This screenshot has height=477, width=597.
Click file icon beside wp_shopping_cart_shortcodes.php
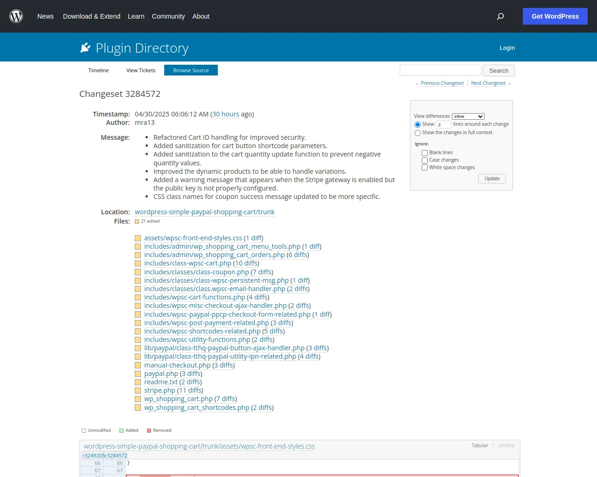click(138, 408)
